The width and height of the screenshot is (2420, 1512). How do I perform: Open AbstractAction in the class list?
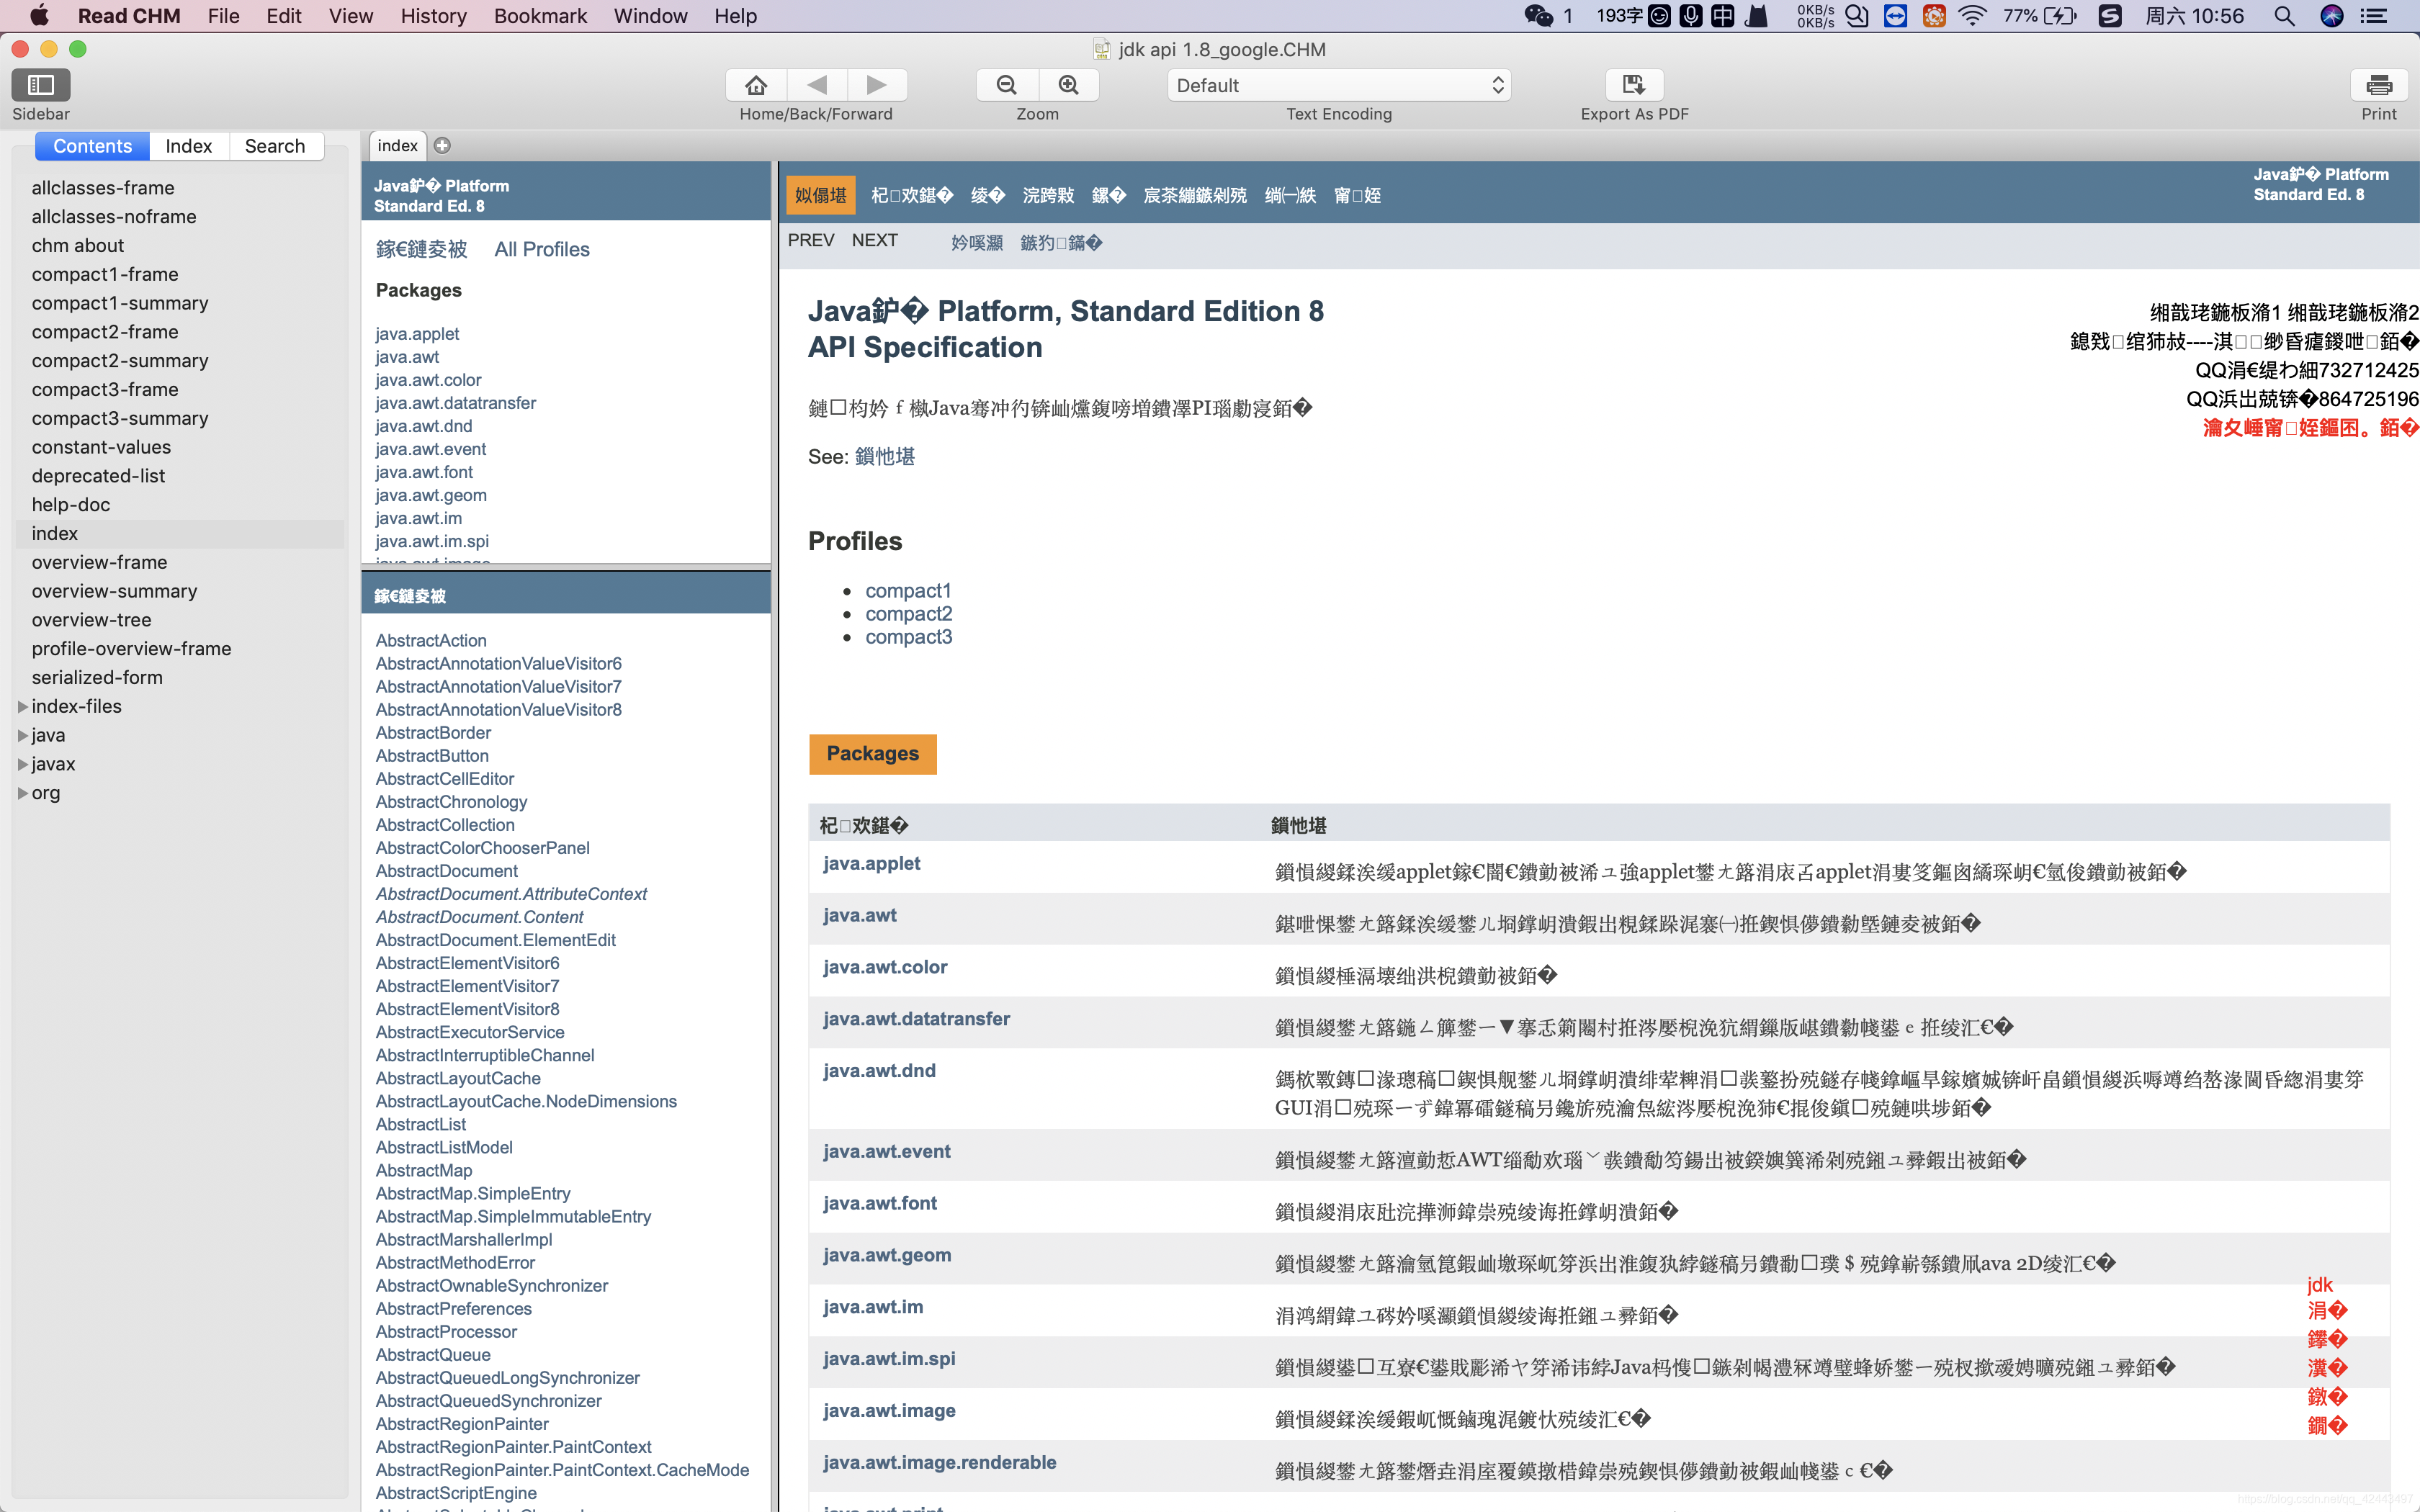click(431, 641)
